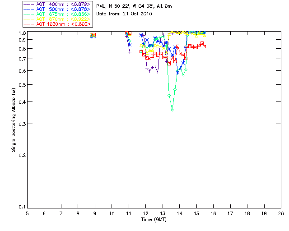Select the AOT 500nm legend entry
This screenshot has height=231, width=289.
(57, 9)
